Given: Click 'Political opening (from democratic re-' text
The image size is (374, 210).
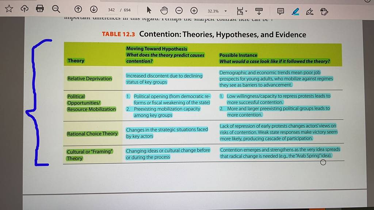Looking at the screenshot, I should (172, 96).
